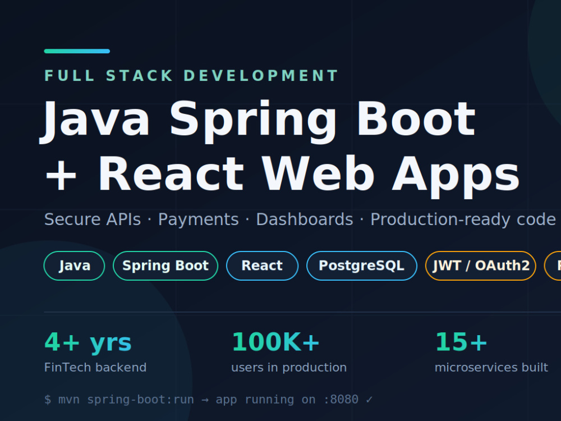Select the PostgreSQL tag pill

pyautogui.click(x=362, y=266)
